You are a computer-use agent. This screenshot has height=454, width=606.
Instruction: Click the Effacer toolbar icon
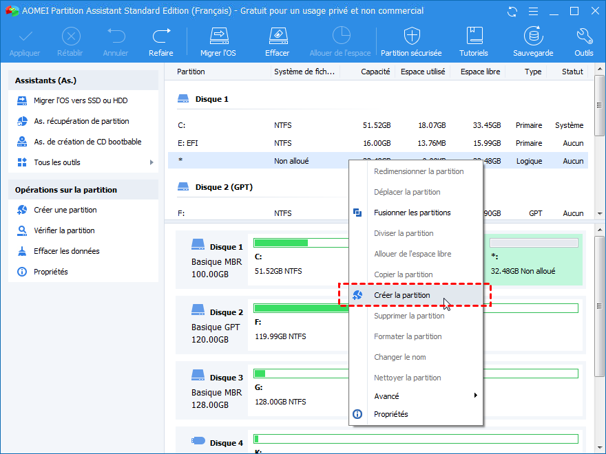coord(277,37)
